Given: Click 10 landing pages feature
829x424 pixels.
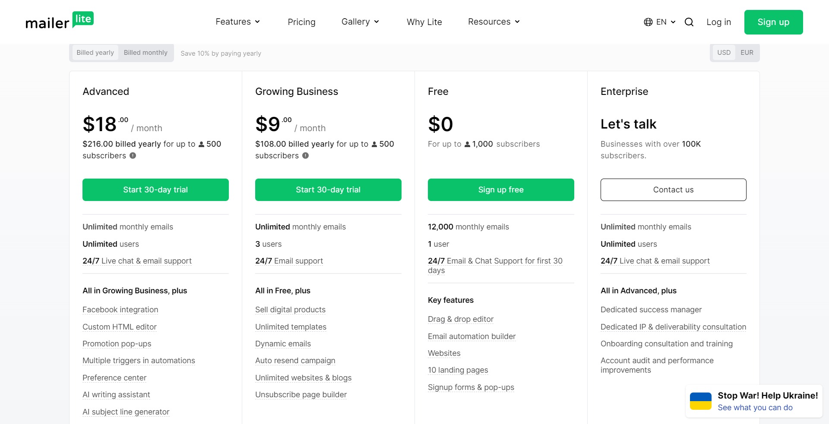Looking at the screenshot, I should tap(458, 370).
